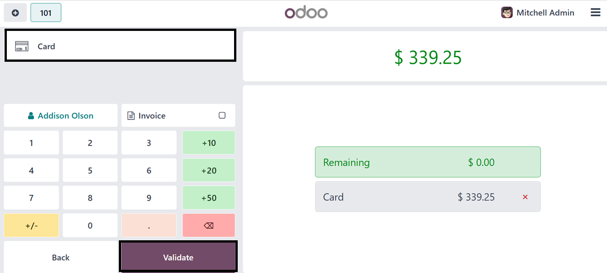Toggle the +/- sign key
607x273 pixels.
pos(31,225)
